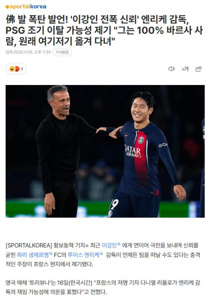This screenshot has width=209, height=301.
Task: Open the 기사원문 original article button
Action: point(62,52)
